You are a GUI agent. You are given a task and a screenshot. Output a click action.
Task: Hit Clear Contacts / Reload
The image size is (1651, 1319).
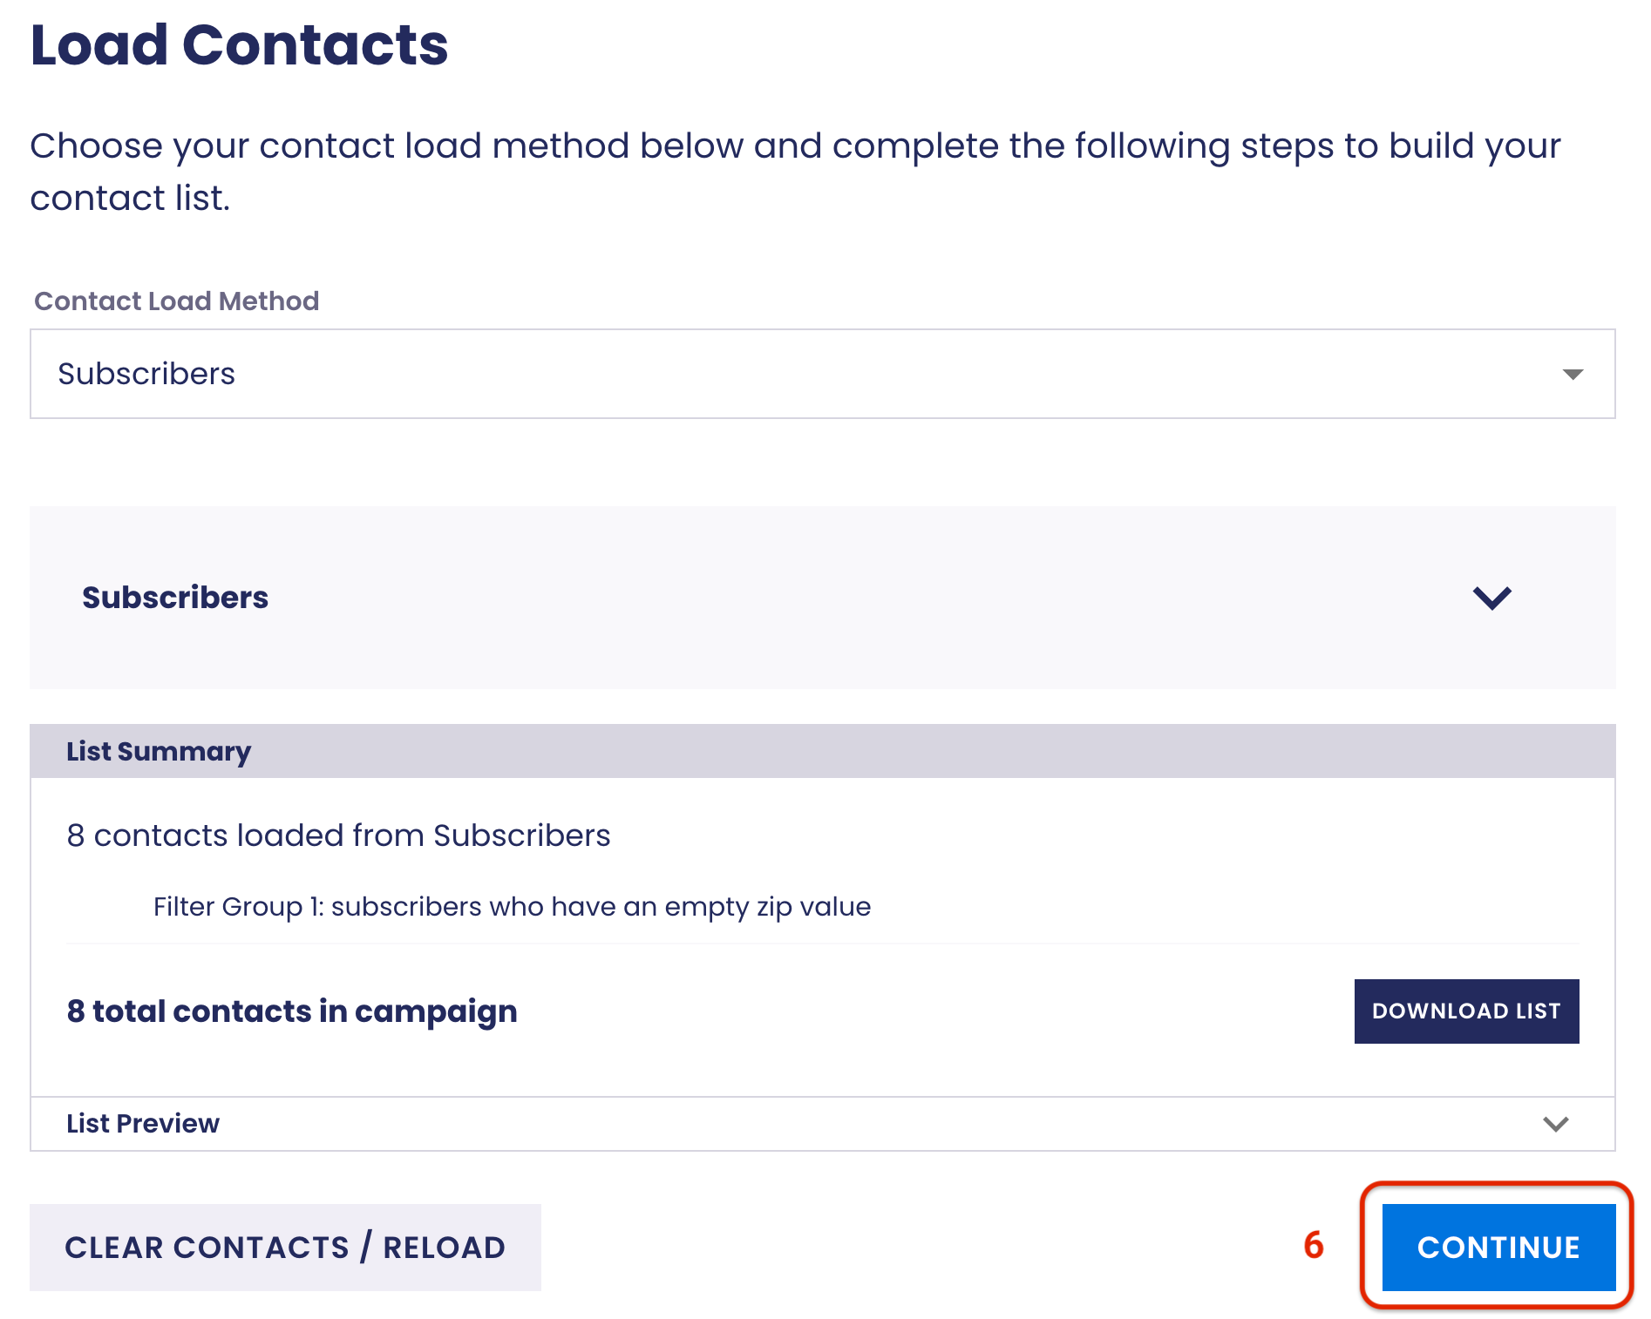coord(285,1247)
